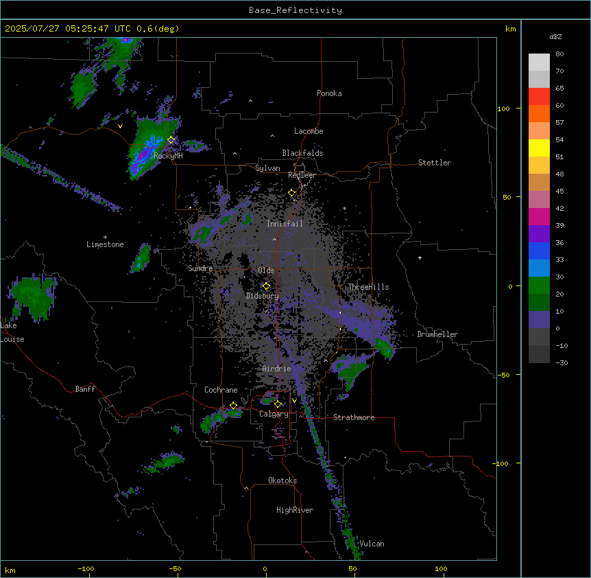Image resolution: width=591 pixels, height=578 pixels.
Task: Click the yellow diamond marker south of RedDeer
Action: (292, 193)
